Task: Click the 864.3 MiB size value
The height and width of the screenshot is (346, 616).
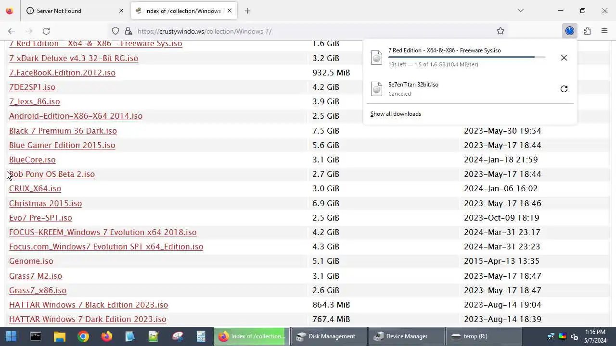Action: (x=331, y=305)
